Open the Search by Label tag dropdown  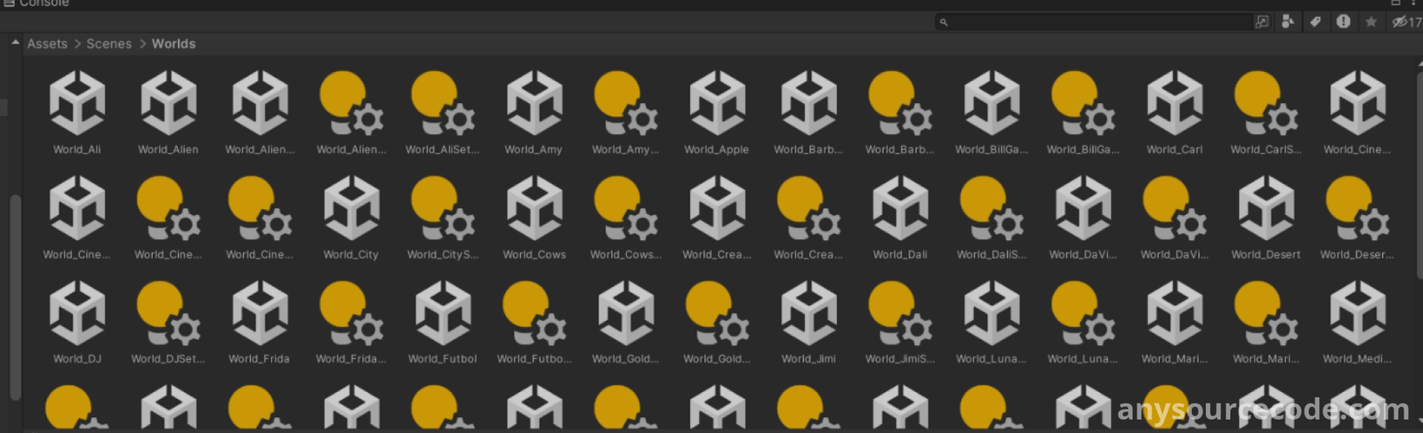click(1315, 22)
